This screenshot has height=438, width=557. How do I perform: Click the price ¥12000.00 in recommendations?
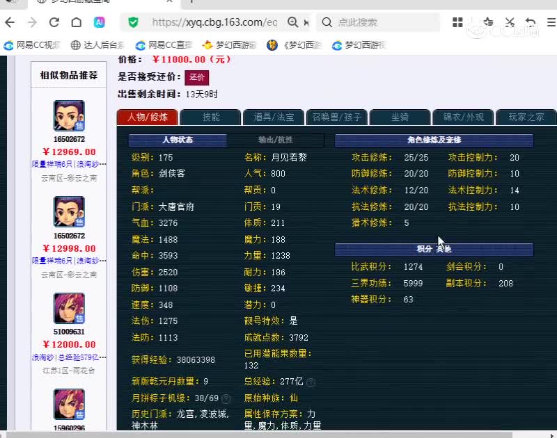69,344
